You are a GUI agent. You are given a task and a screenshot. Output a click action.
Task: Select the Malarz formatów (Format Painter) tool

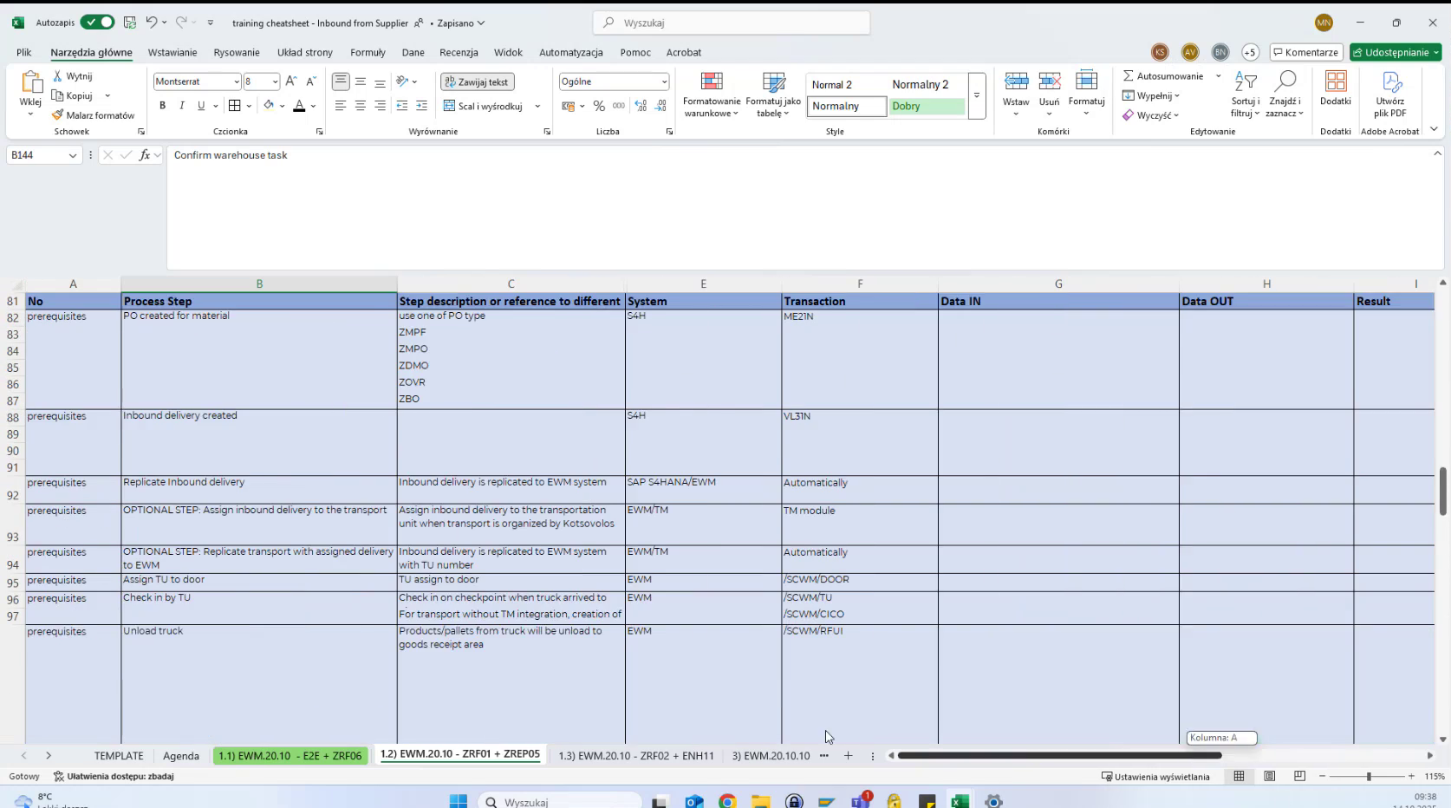click(x=94, y=114)
